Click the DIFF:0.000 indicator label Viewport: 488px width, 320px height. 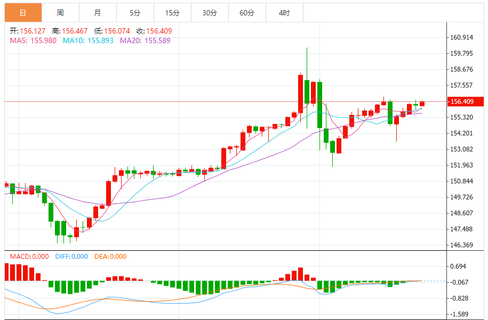click(71, 257)
